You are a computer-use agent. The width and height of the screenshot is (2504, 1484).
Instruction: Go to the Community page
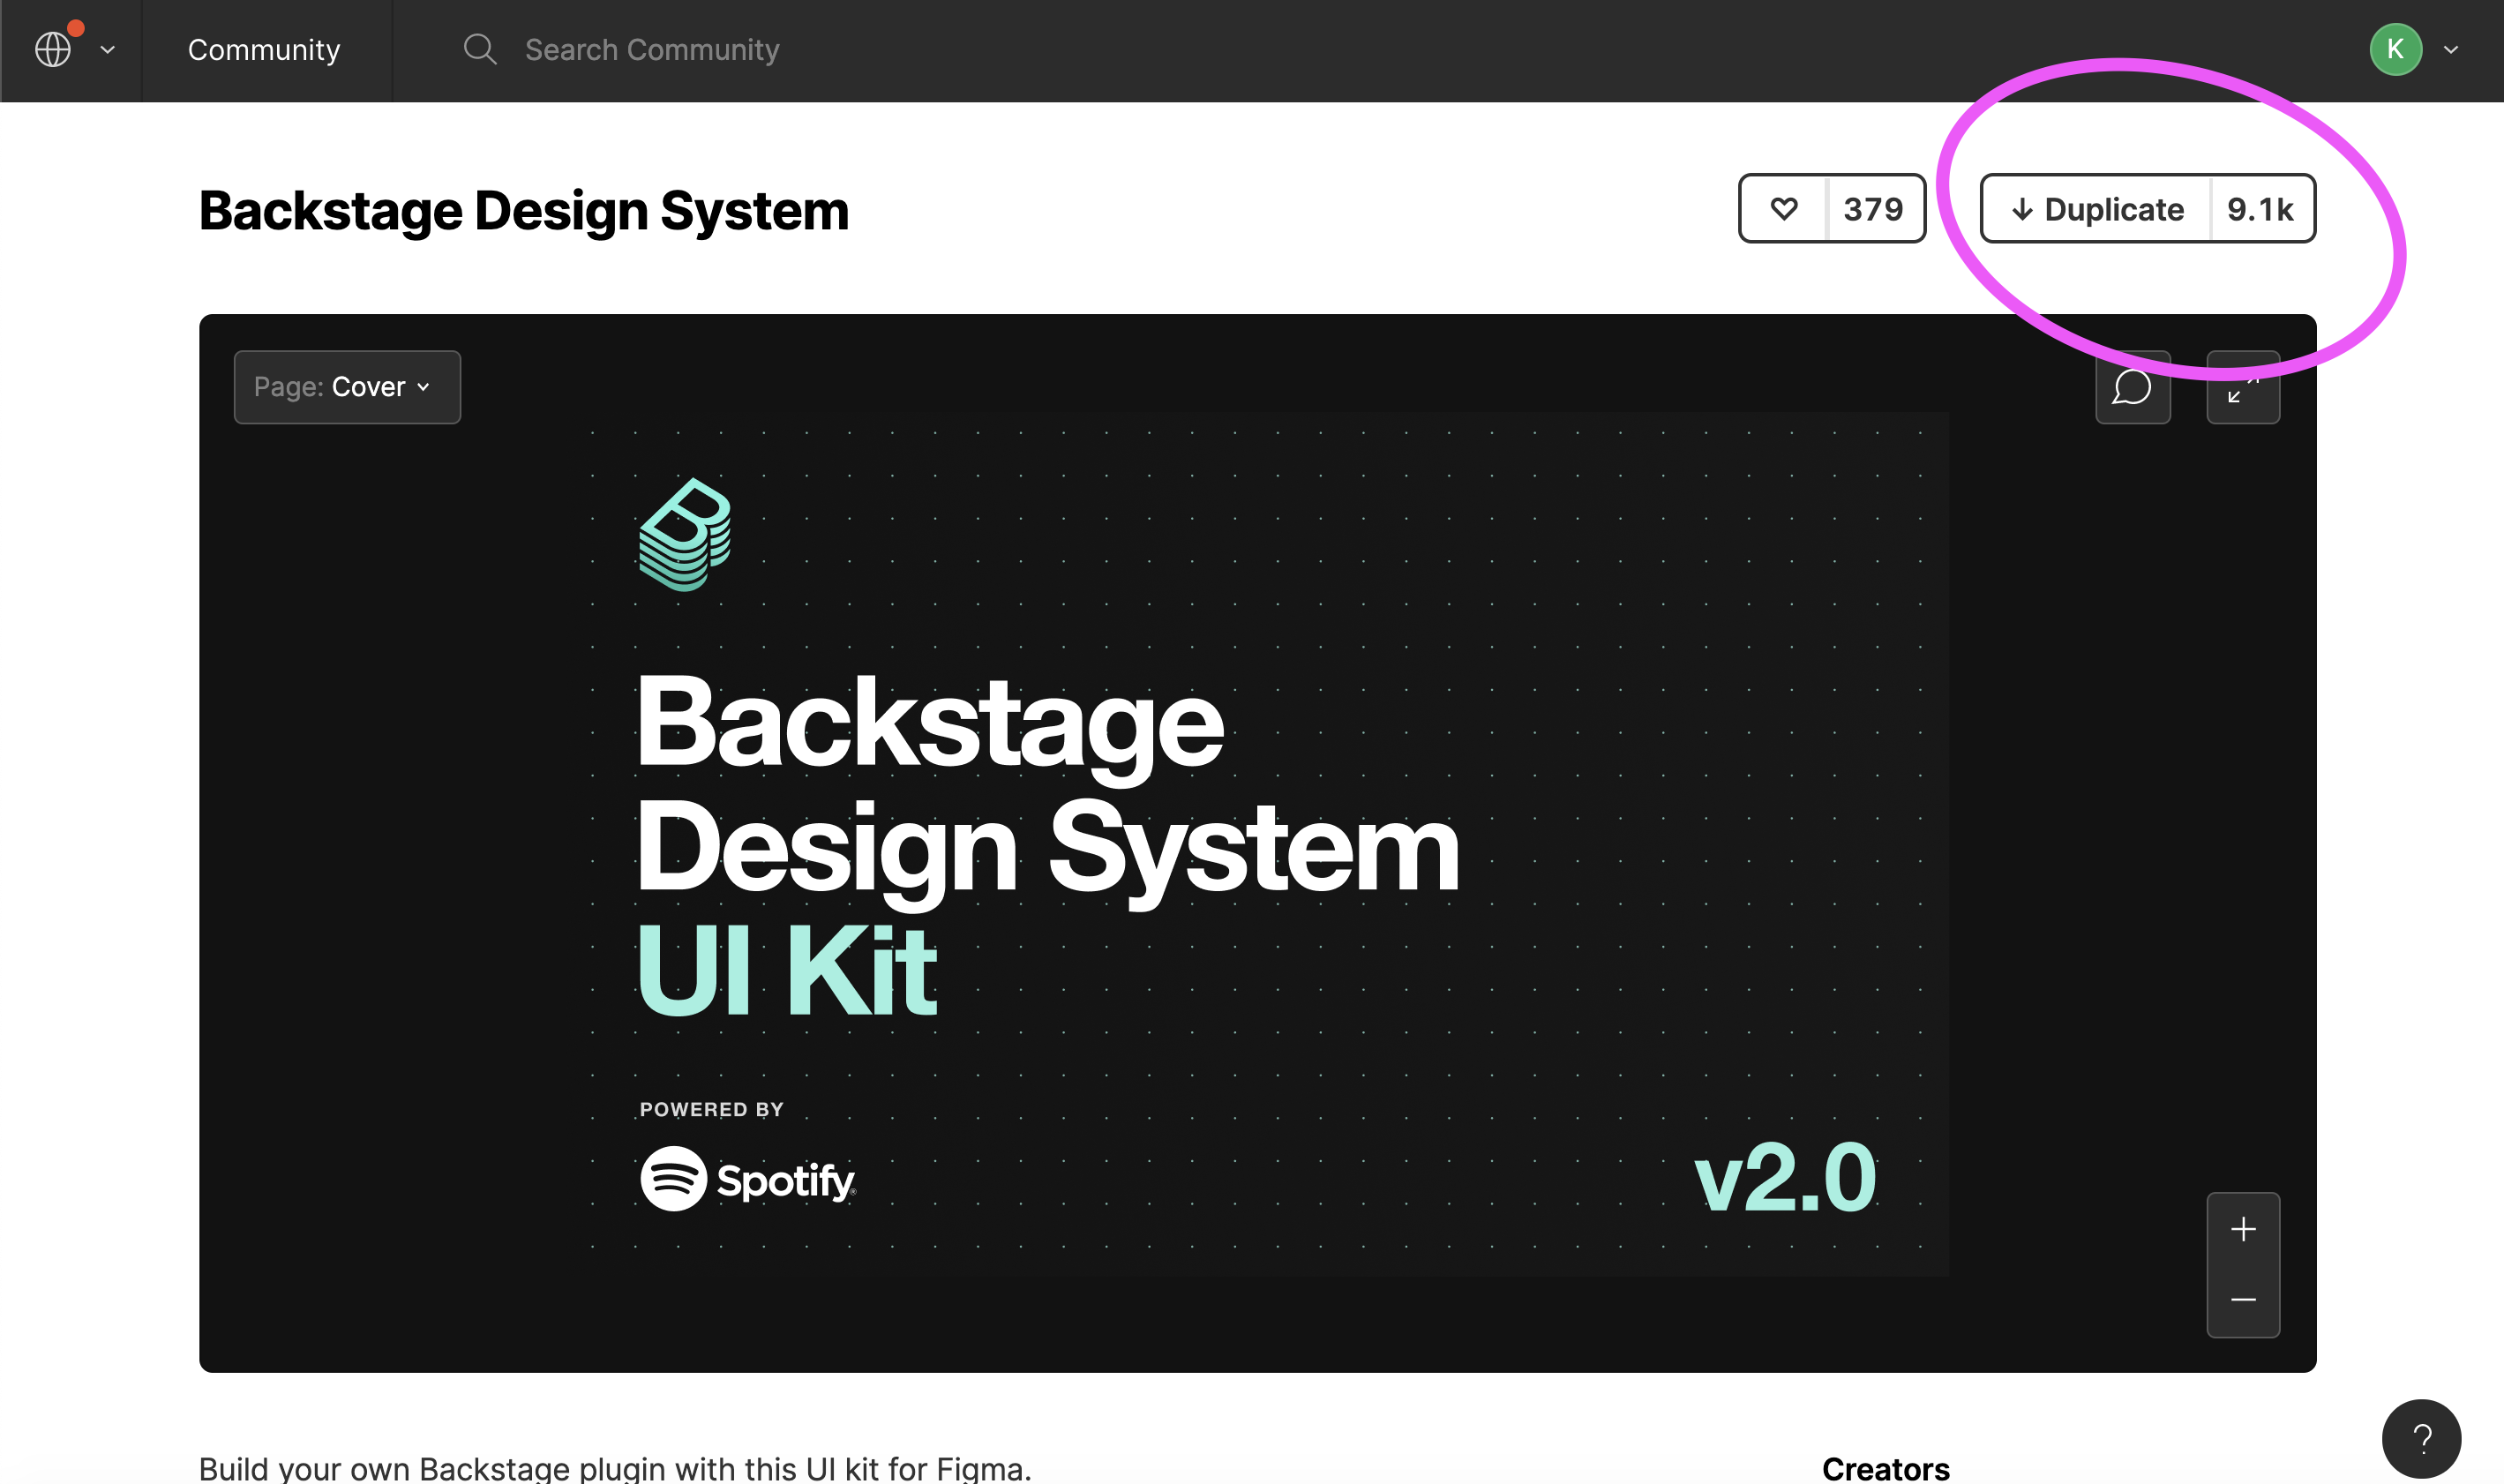point(264,49)
